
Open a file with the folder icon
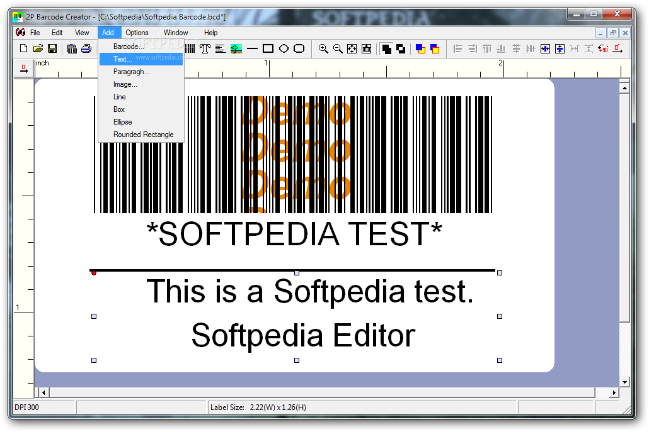pos(38,49)
